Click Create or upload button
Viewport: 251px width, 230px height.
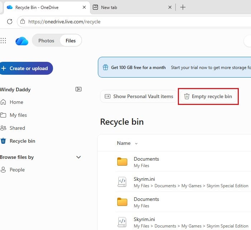point(26,68)
